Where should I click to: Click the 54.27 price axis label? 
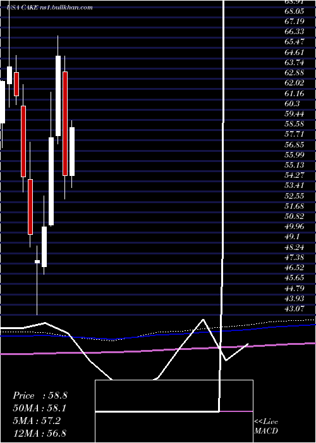point(295,175)
